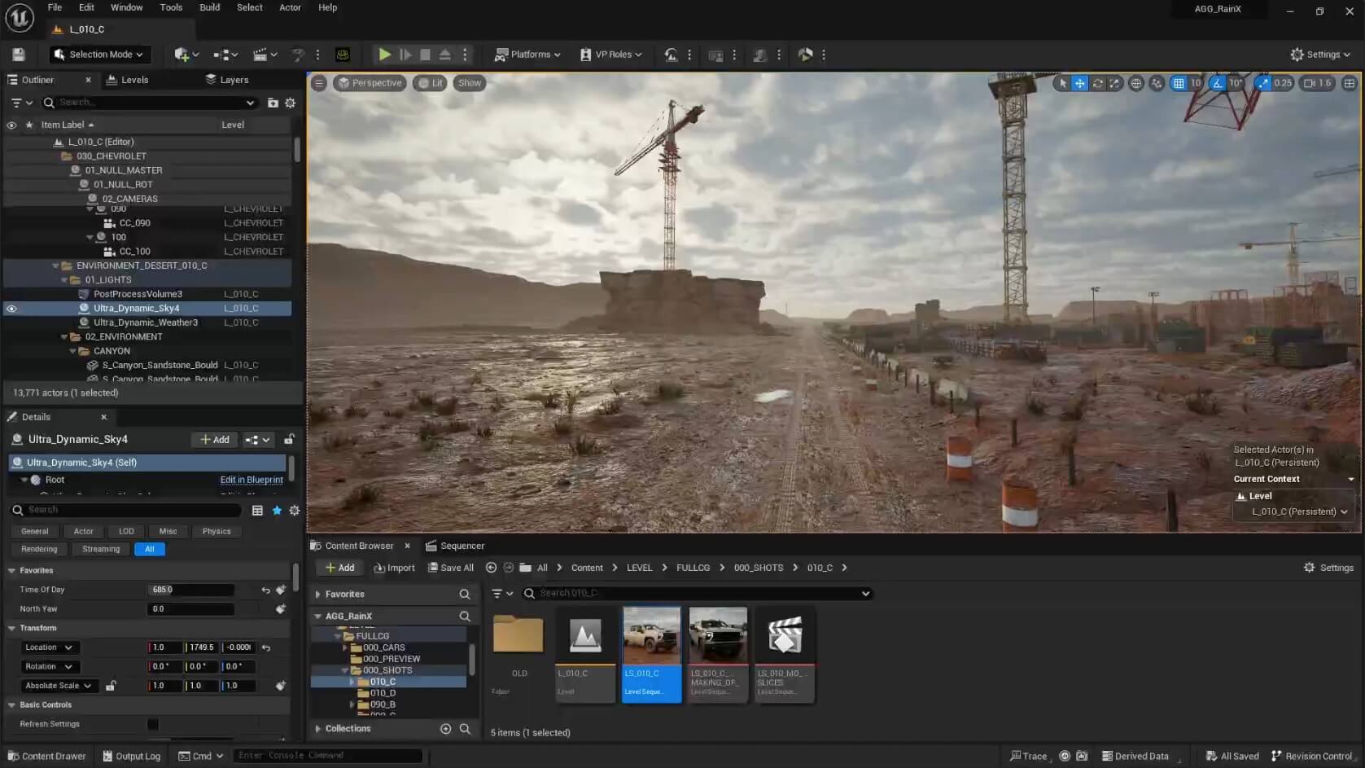The image size is (1365, 768).
Task: Open the Tools menu
Action: click(171, 7)
